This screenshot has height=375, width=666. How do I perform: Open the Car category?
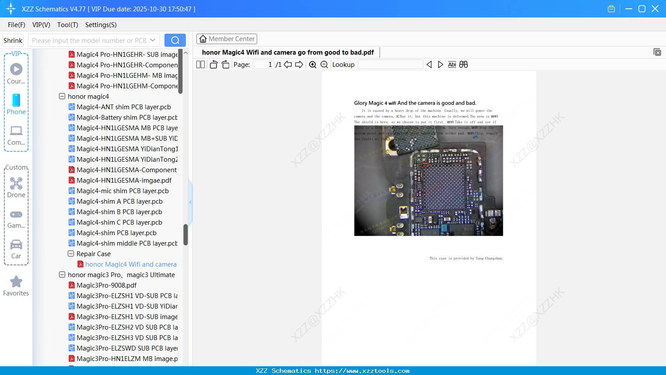16,249
